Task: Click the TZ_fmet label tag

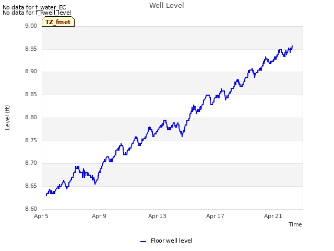Action: [x=58, y=22]
